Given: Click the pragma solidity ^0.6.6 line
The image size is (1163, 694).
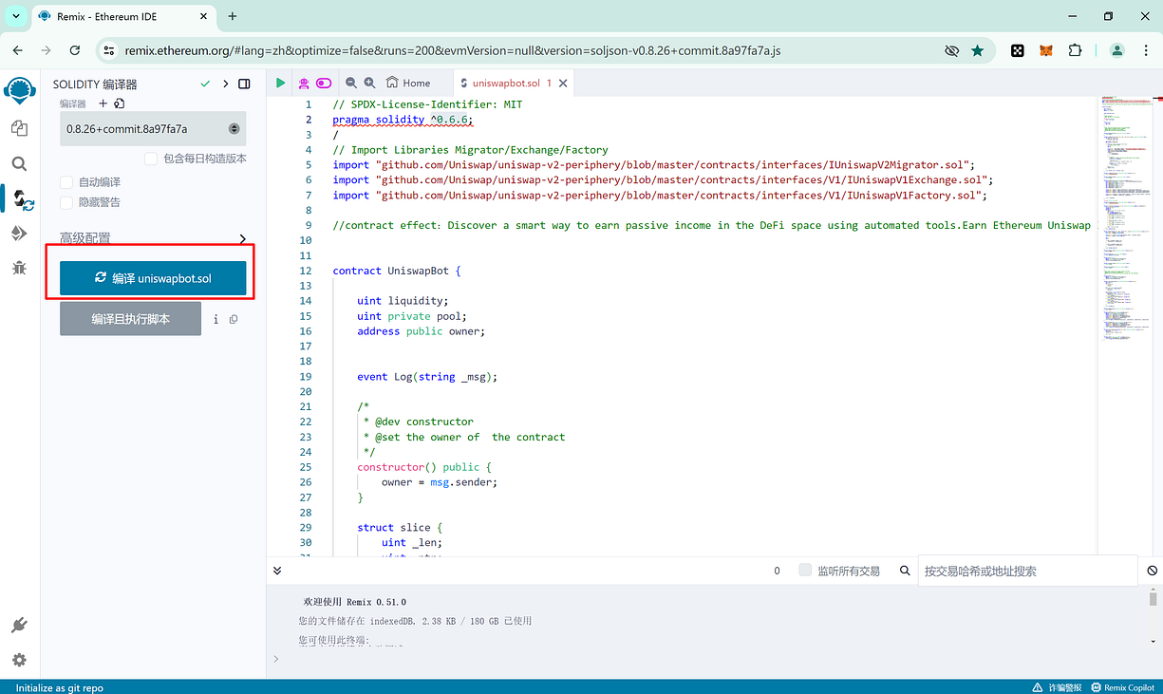Looking at the screenshot, I should [403, 120].
